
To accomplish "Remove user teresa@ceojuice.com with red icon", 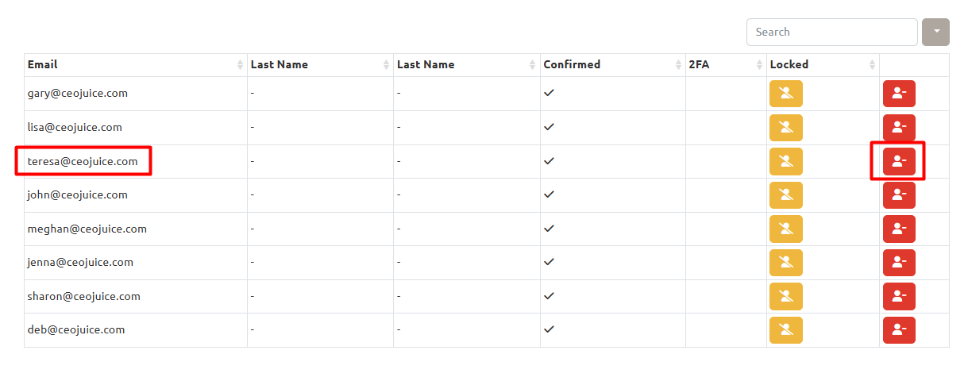I will click(x=899, y=161).
